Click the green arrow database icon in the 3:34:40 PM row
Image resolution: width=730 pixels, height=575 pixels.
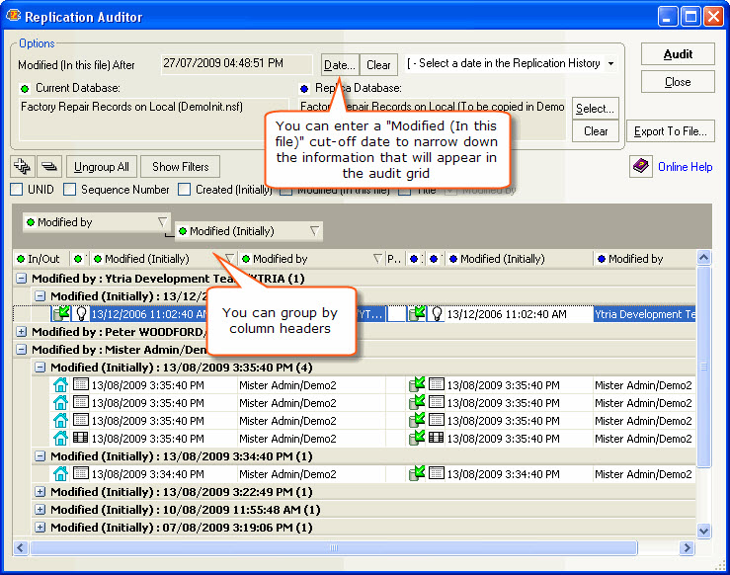417,474
